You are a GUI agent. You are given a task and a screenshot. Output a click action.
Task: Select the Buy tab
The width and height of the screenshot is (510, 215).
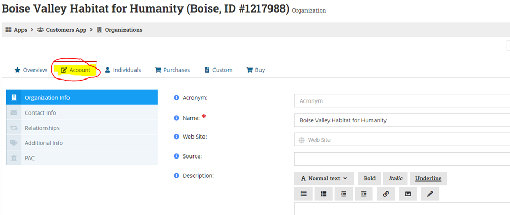click(256, 70)
